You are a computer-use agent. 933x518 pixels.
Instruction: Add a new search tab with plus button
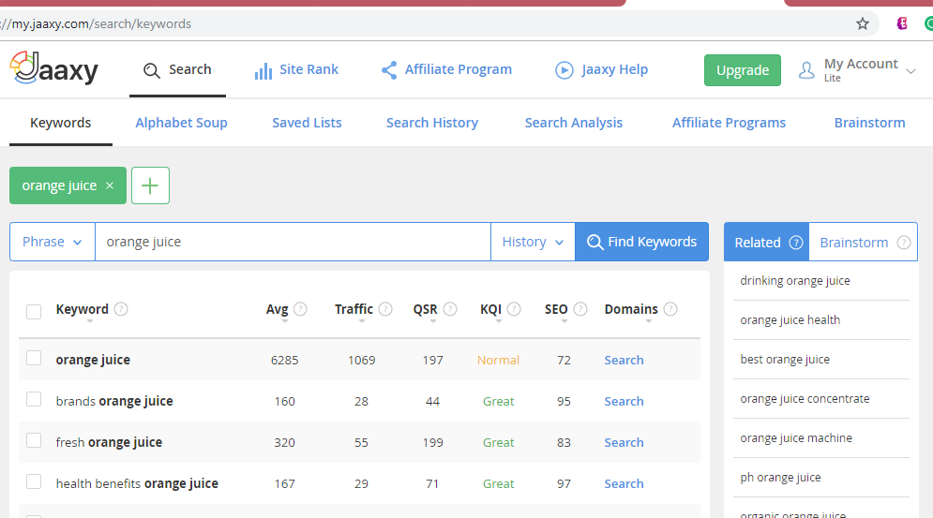(x=150, y=185)
